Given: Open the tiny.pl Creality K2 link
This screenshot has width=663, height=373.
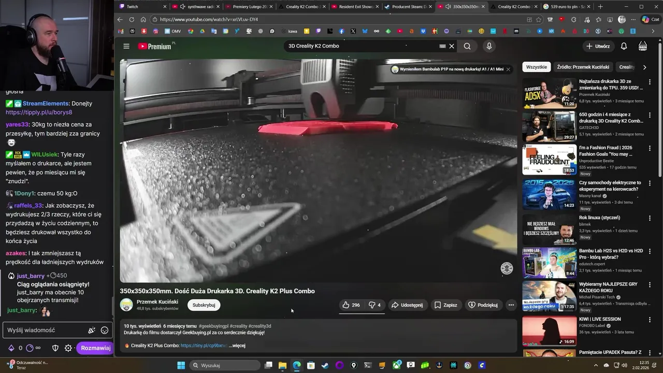Looking at the screenshot, I should (x=204, y=346).
